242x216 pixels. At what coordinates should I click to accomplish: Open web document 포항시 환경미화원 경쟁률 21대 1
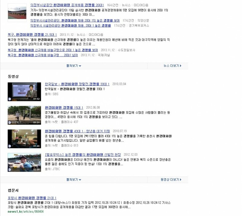pyautogui.click(x=32, y=198)
